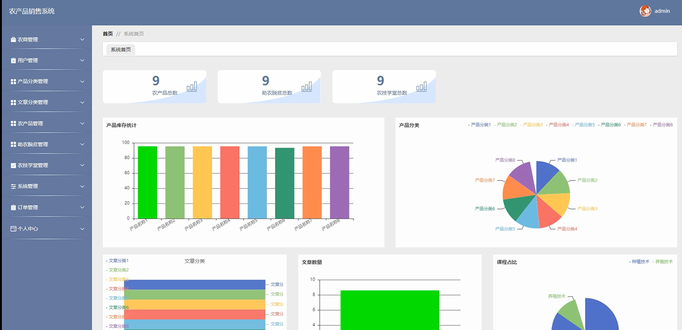The width and height of the screenshot is (682, 330).
Task: Expand the 农技学堂管理 chevron
Action: pos(82,165)
